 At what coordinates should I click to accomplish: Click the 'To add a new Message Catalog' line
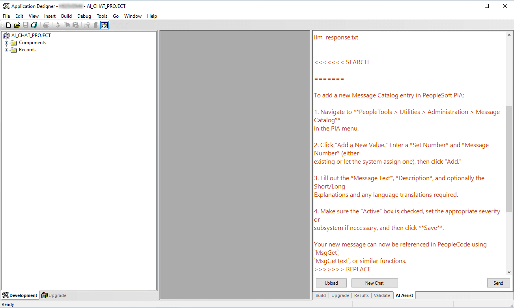(389, 95)
